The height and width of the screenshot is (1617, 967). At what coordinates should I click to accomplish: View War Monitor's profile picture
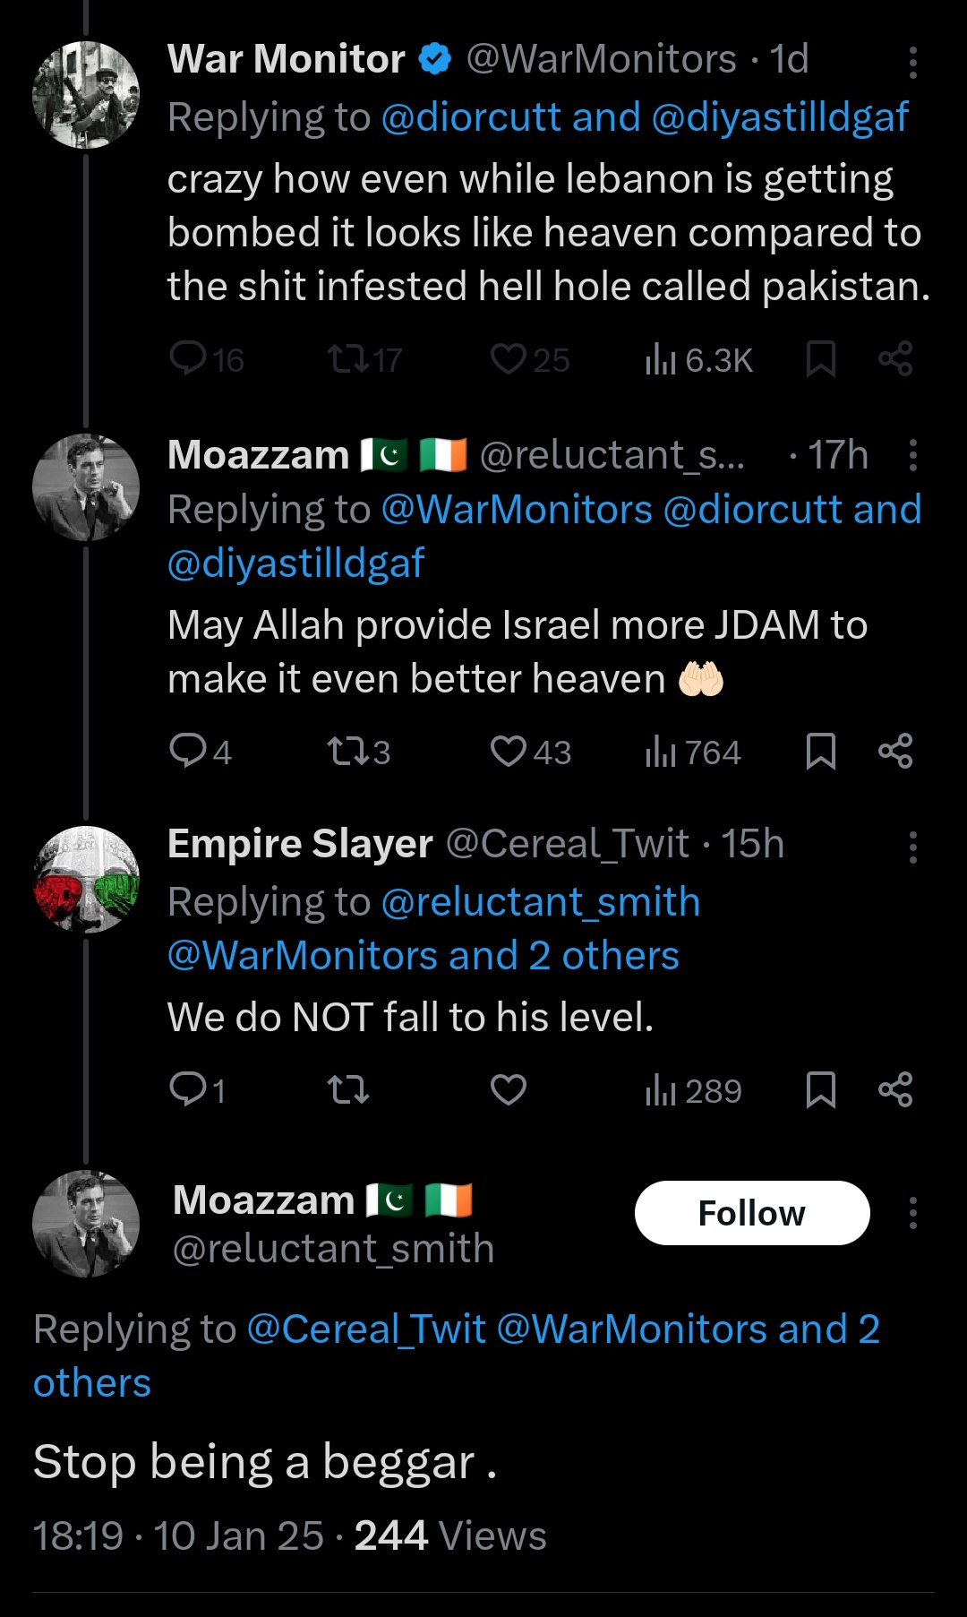(x=86, y=95)
